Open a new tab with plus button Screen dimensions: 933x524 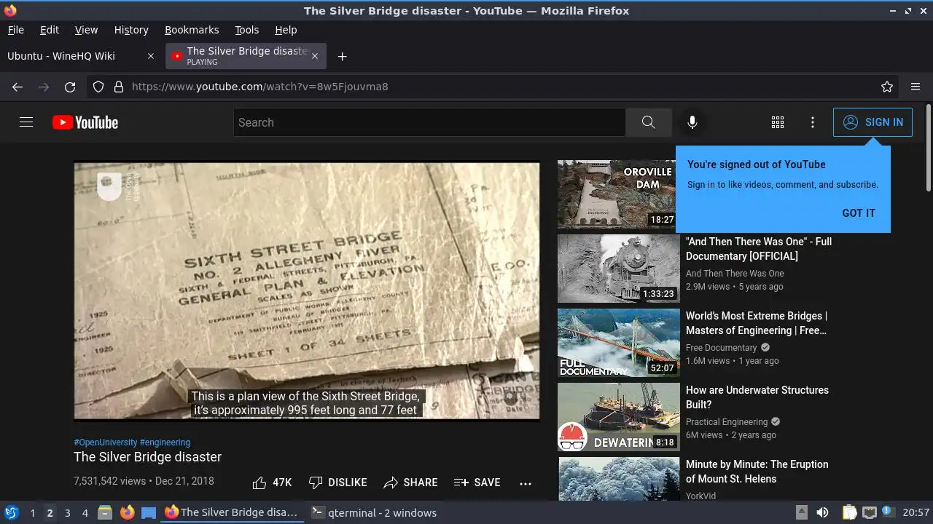(342, 56)
